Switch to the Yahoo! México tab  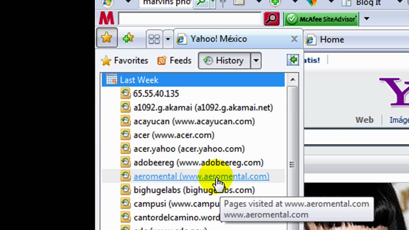pyautogui.click(x=238, y=39)
